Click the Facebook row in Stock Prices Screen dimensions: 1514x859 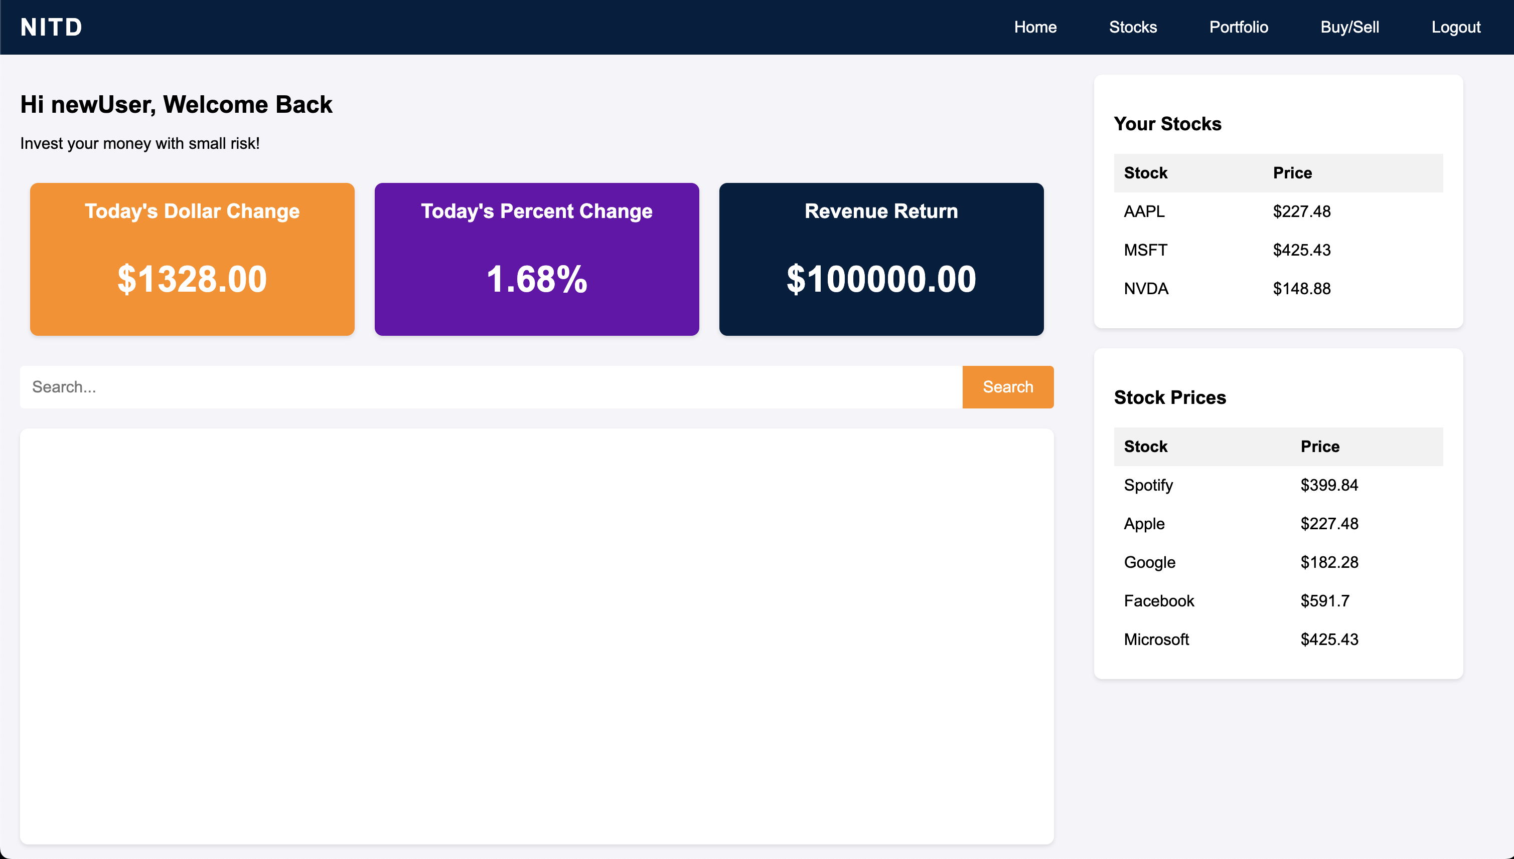click(1277, 600)
